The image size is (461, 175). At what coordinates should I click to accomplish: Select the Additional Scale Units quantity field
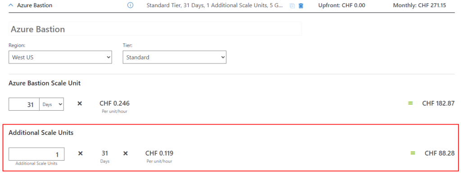tap(36, 154)
